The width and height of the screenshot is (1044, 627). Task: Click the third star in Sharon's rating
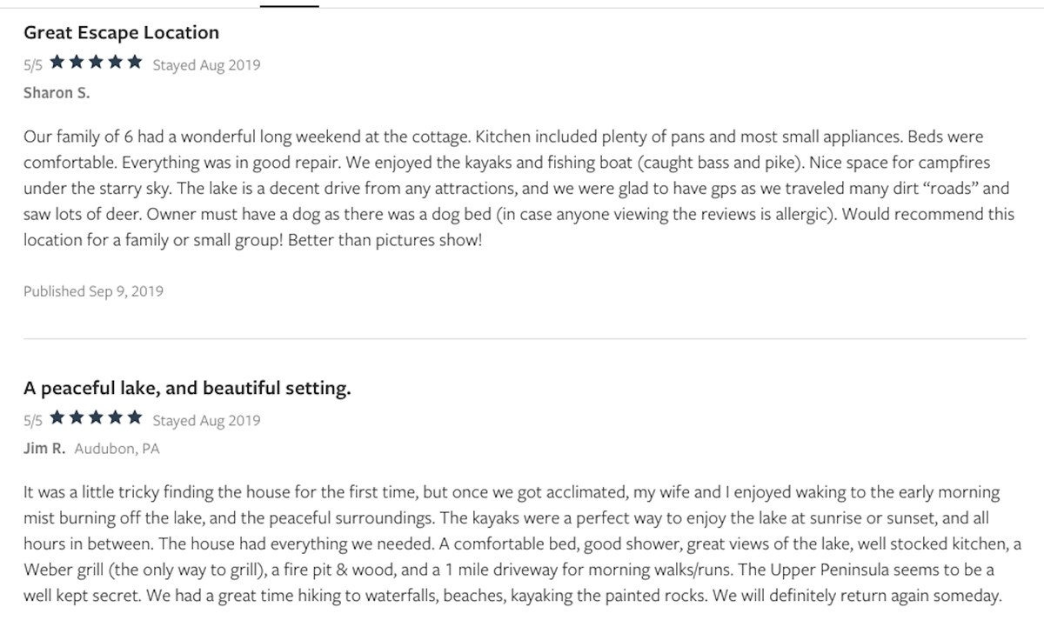[97, 63]
